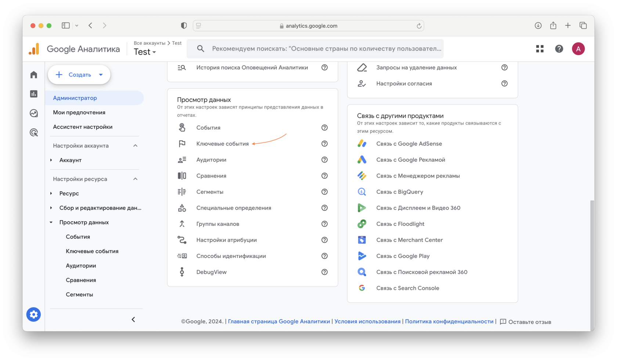
Task: Reload the page in address bar
Action: [419, 26]
